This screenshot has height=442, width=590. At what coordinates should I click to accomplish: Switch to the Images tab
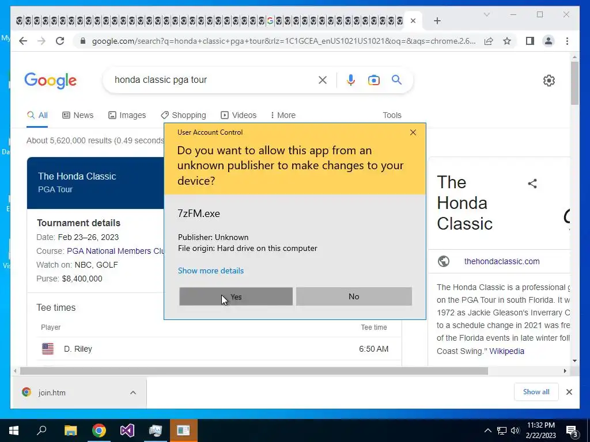click(127, 115)
